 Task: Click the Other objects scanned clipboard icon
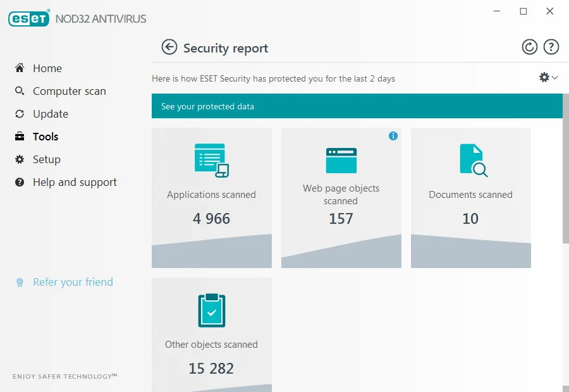click(x=211, y=310)
